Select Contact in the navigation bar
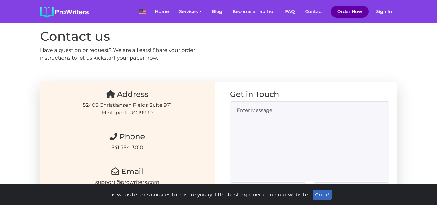The width and height of the screenshot is (437, 205). click(314, 11)
